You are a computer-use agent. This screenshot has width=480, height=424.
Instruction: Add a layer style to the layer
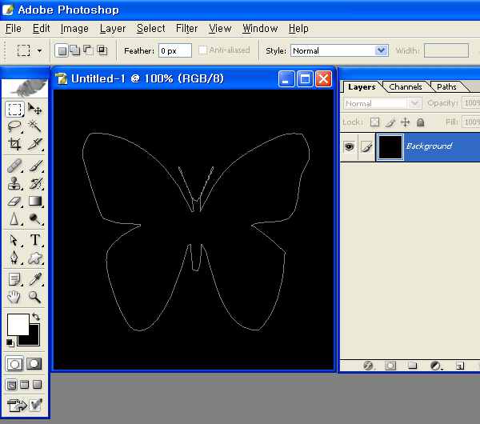click(368, 366)
